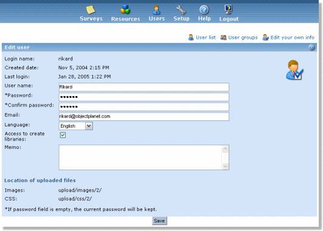Click the Logout monitor icon
This screenshot has width=323, height=231.
pos(229,10)
